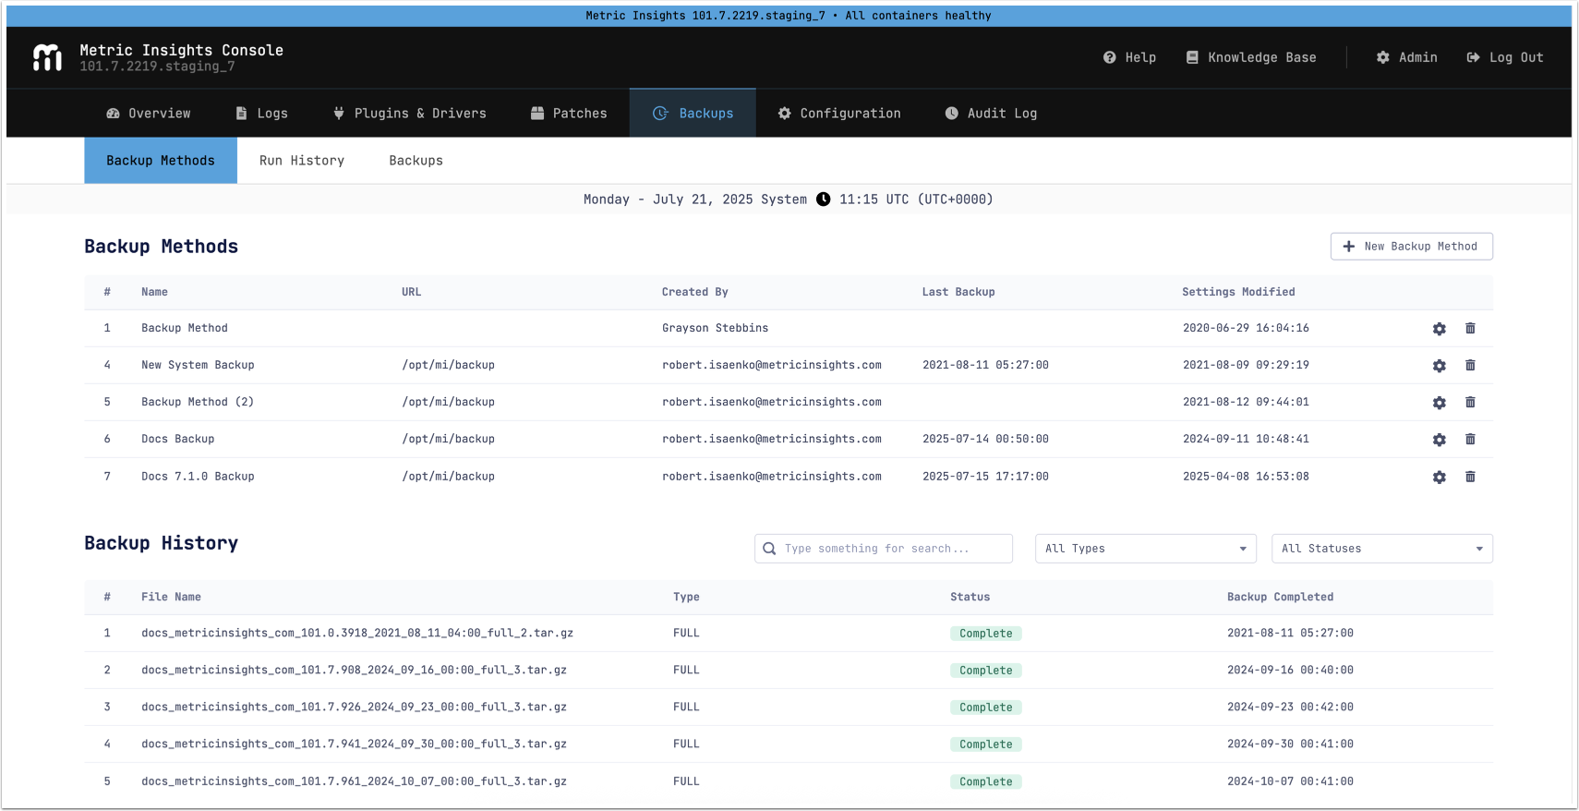Click trash icon for Docs 7.1.0 Backup
Viewport: 1579px width, 811px height.
[1470, 478]
